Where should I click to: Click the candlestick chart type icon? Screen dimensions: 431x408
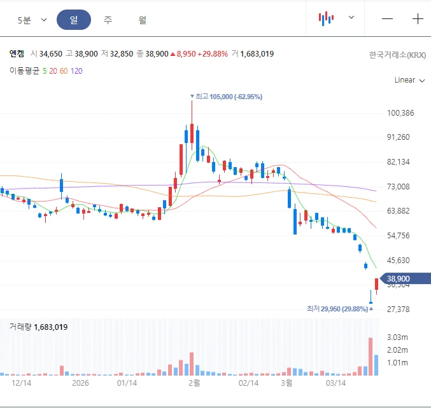pyautogui.click(x=326, y=18)
